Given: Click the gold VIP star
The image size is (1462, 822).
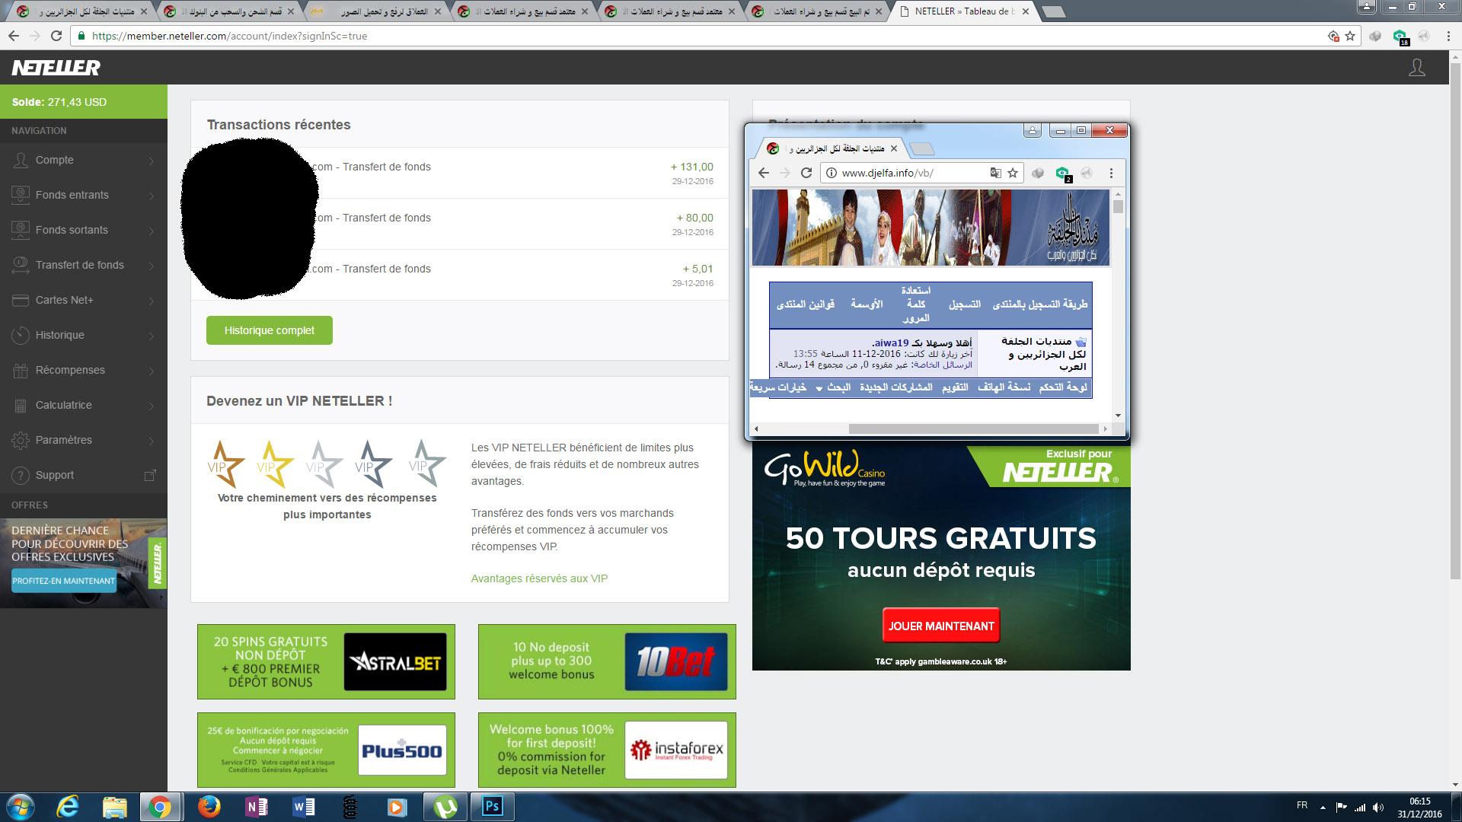Looking at the screenshot, I should [x=275, y=463].
